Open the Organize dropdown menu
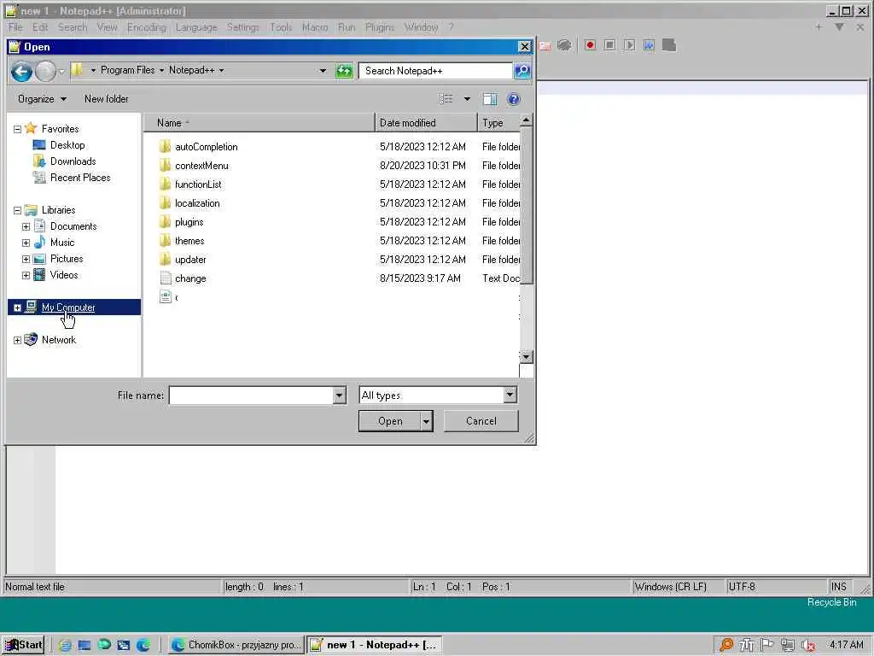Image resolution: width=874 pixels, height=656 pixels. [42, 99]
